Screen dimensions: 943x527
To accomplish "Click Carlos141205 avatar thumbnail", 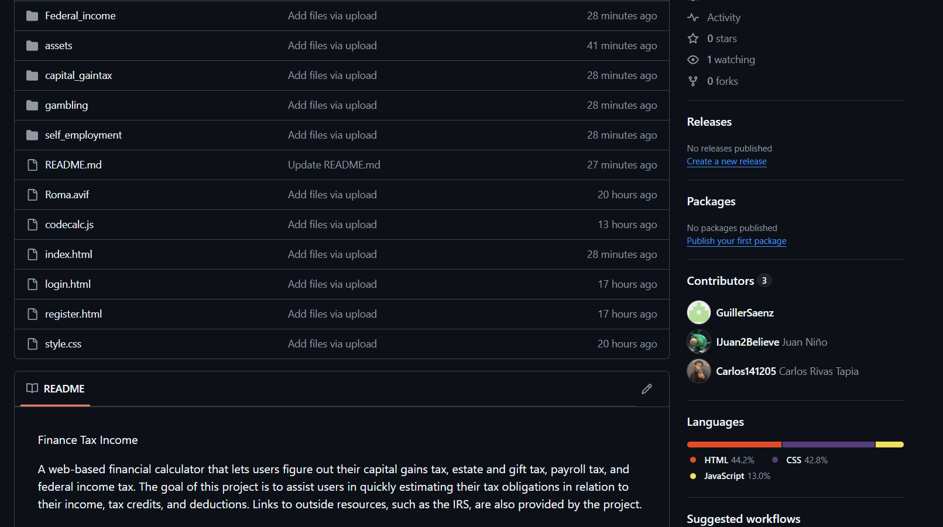I will [698, 371].
